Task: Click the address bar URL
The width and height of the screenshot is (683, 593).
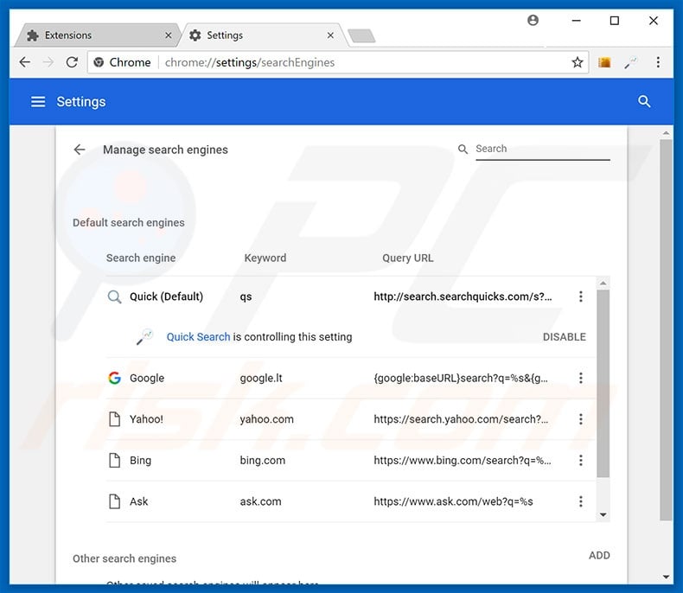Action: (250, 63)
